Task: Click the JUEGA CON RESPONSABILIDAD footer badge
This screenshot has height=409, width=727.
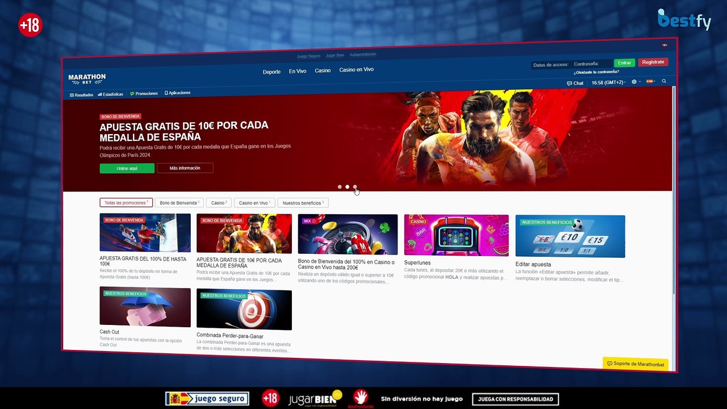Action: [515, 399]
